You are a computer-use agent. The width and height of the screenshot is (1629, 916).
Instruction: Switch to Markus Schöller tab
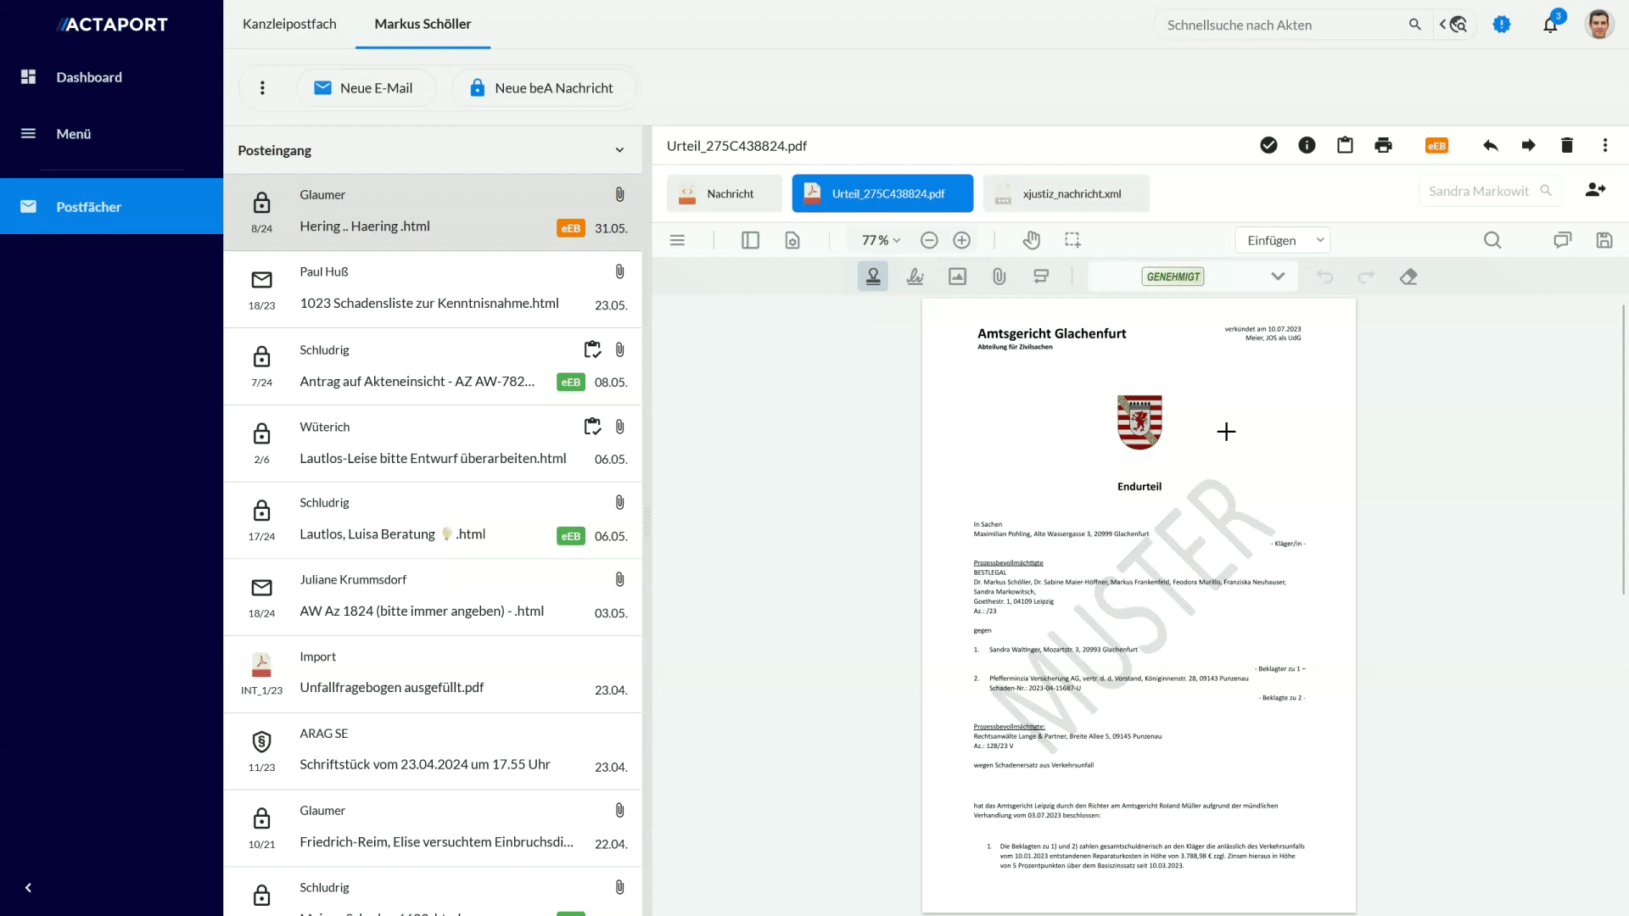pyautogui.click(x=423, y=24)
